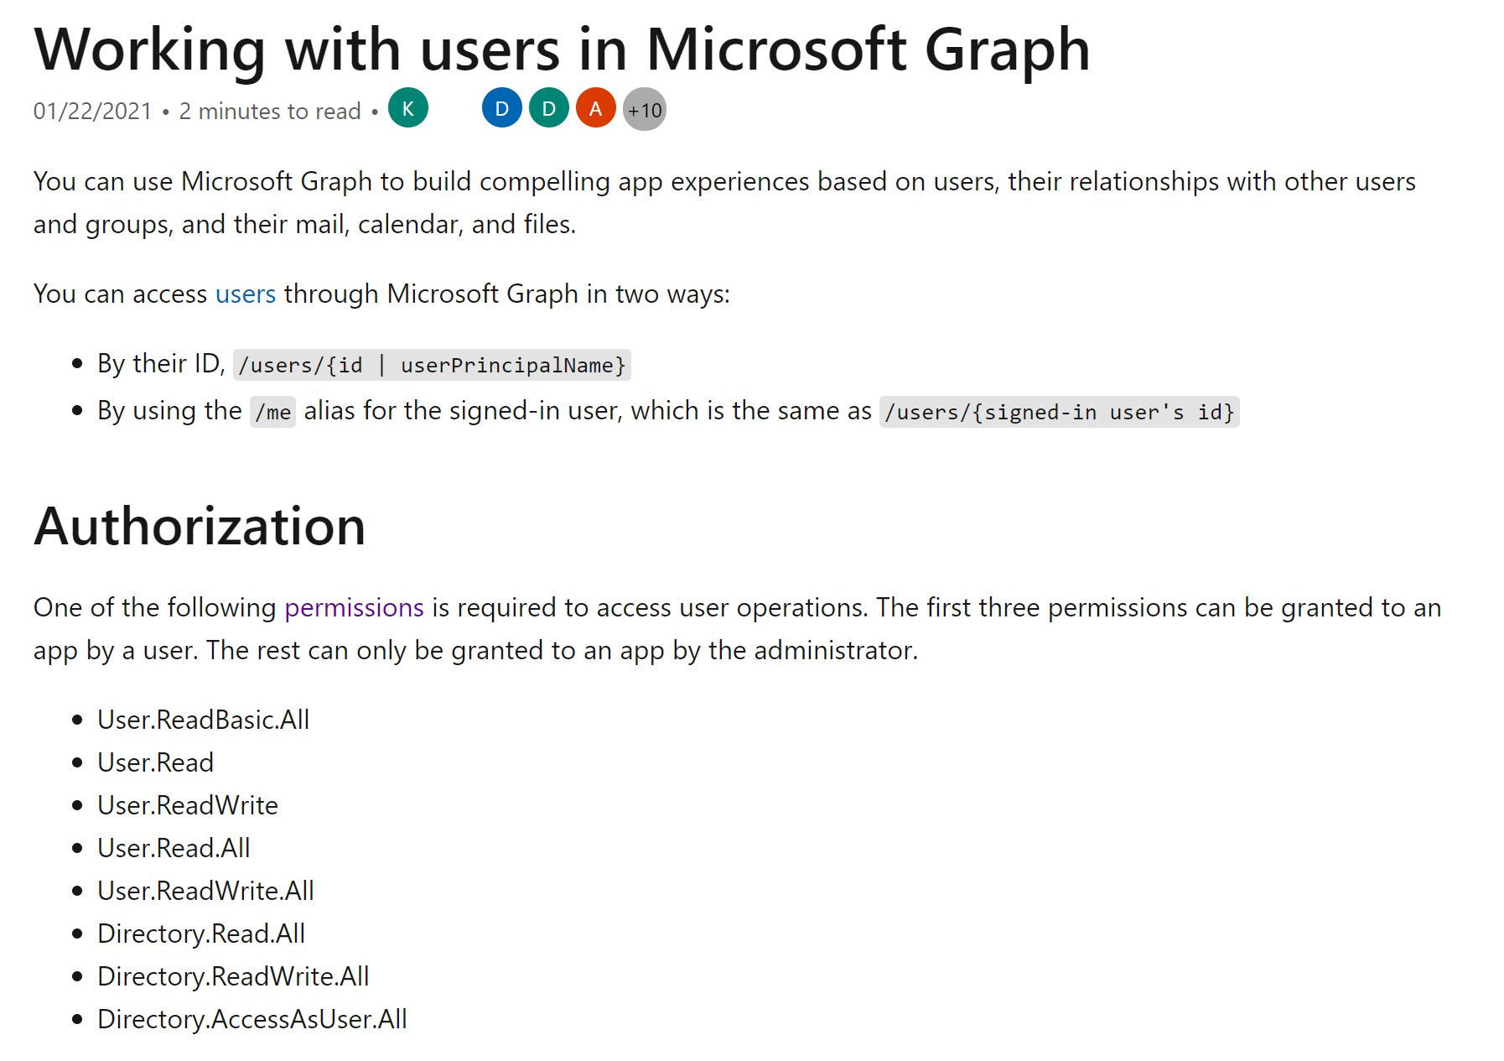The height and width of the screenshot is (1061, 1504).
Task: Click the User.ReadBasic.All permission item
Action: [204, 720]
